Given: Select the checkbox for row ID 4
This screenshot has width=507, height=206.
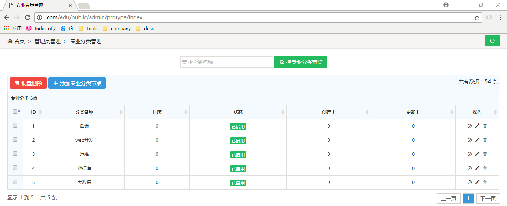Looking at the screenshot, I should (15, 168).
